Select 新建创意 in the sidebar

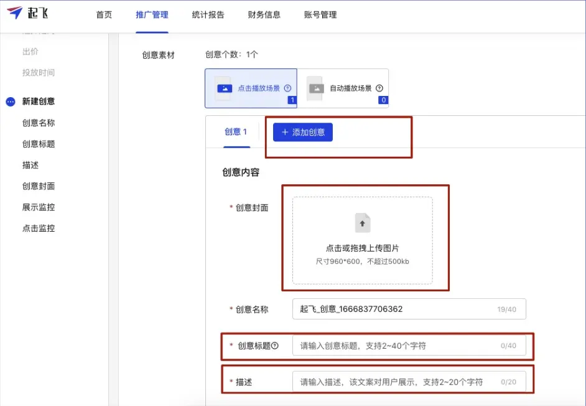(39, 101)
